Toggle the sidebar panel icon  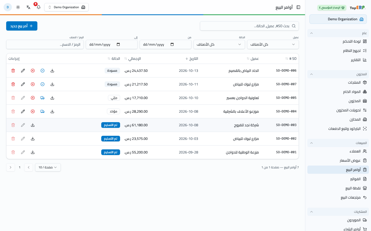[298, 7]
